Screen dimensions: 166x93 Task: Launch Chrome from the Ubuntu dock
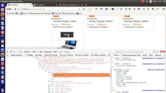3,19
